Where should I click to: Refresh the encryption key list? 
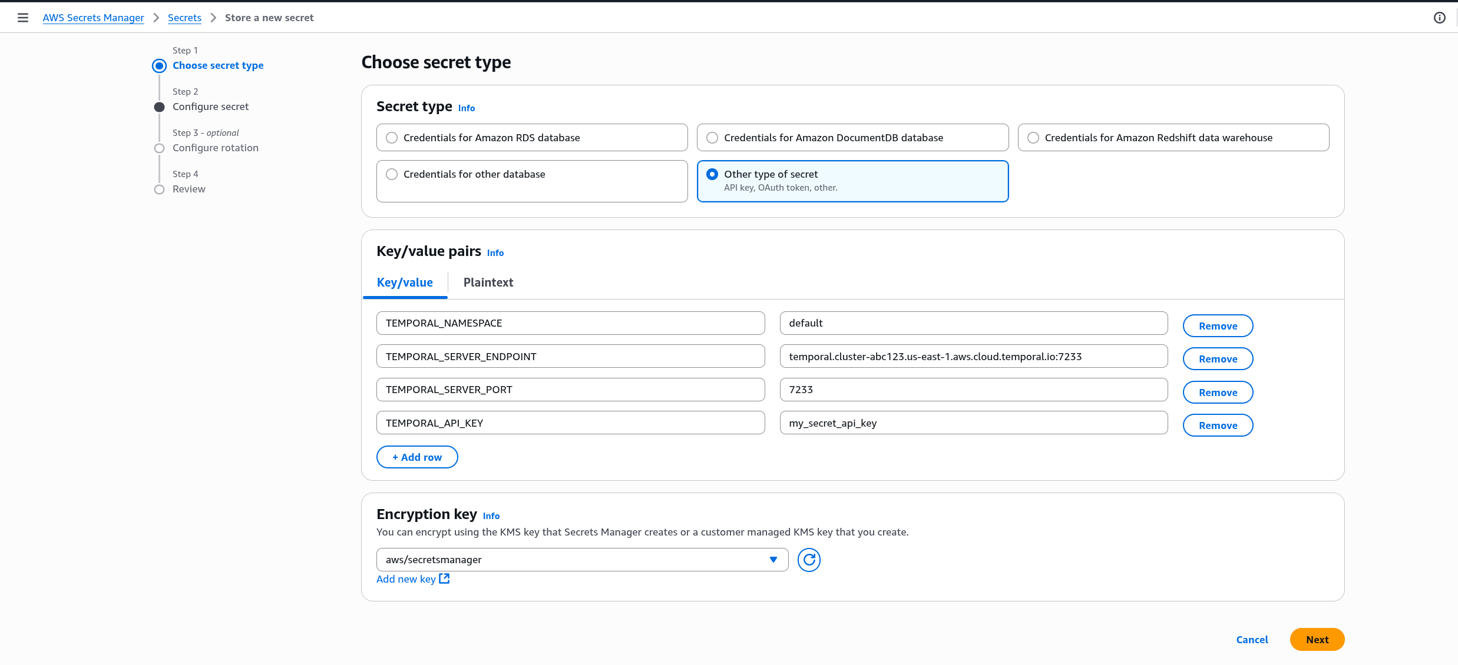[809, 560]
